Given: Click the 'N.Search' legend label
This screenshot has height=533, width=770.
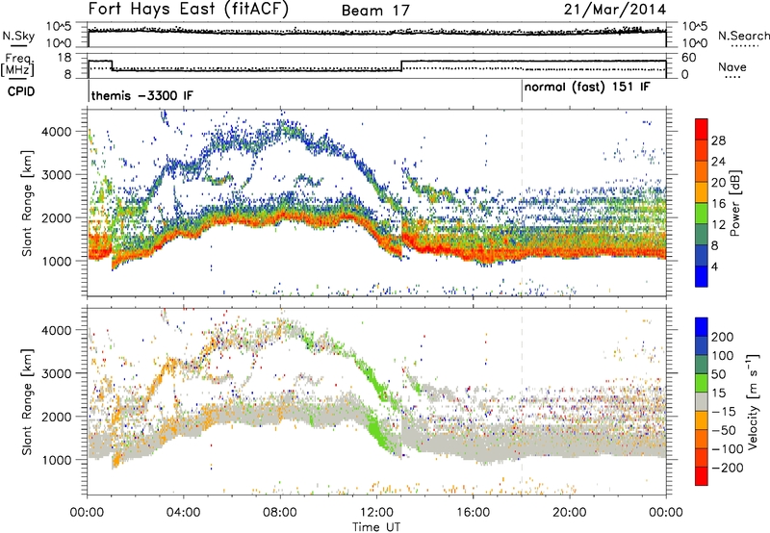Looking at the screenshot, I should coord(743,36).
